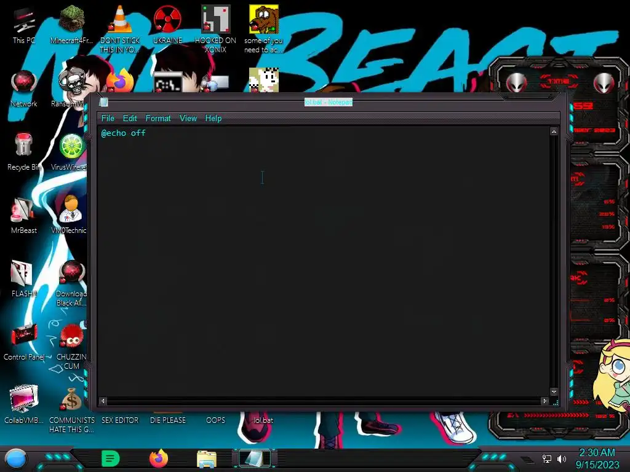Viewport: 630px width, 472px height.
Task: Open the Edit menu in Notepad
Action: (x=130, y=119)
